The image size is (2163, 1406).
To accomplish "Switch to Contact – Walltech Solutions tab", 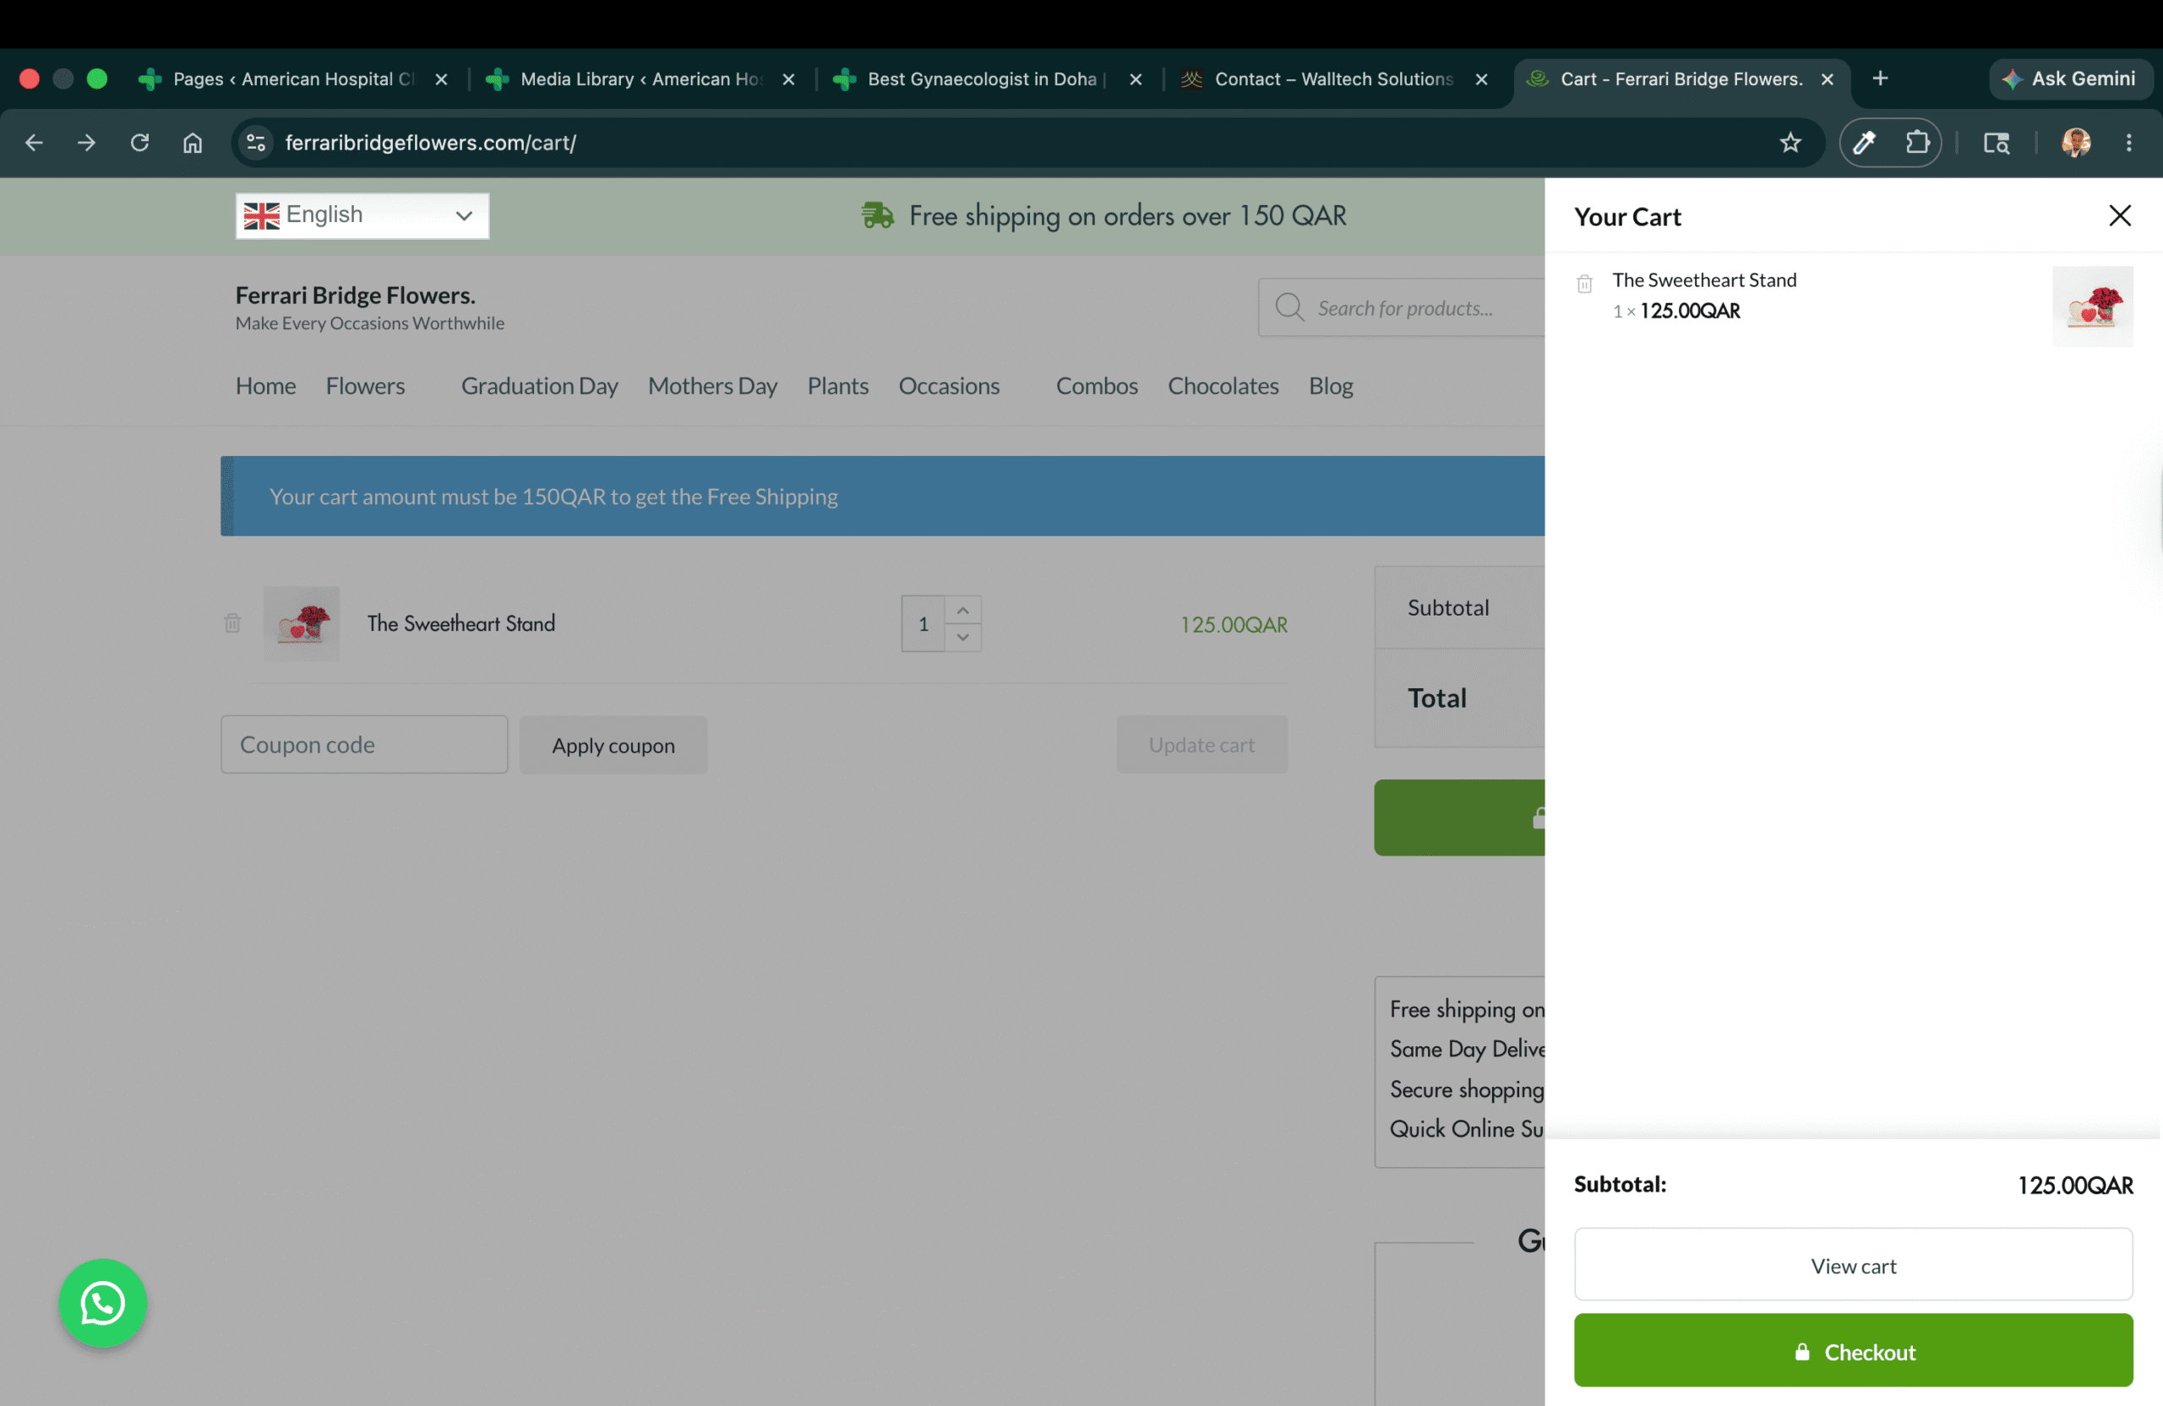I will click(1334, 79).
